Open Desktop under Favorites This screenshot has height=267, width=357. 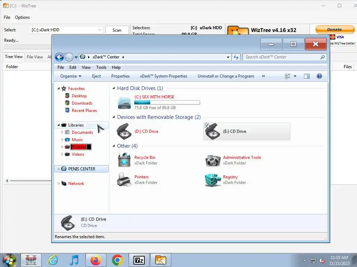coord(79,96)
